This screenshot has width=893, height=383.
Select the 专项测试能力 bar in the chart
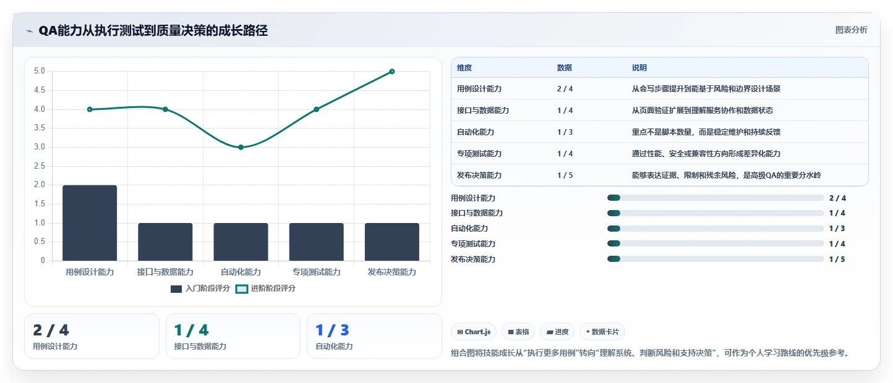[x=316, y=242]
